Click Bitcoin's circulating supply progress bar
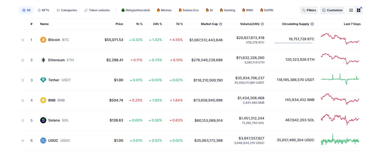 pos(294,43)
